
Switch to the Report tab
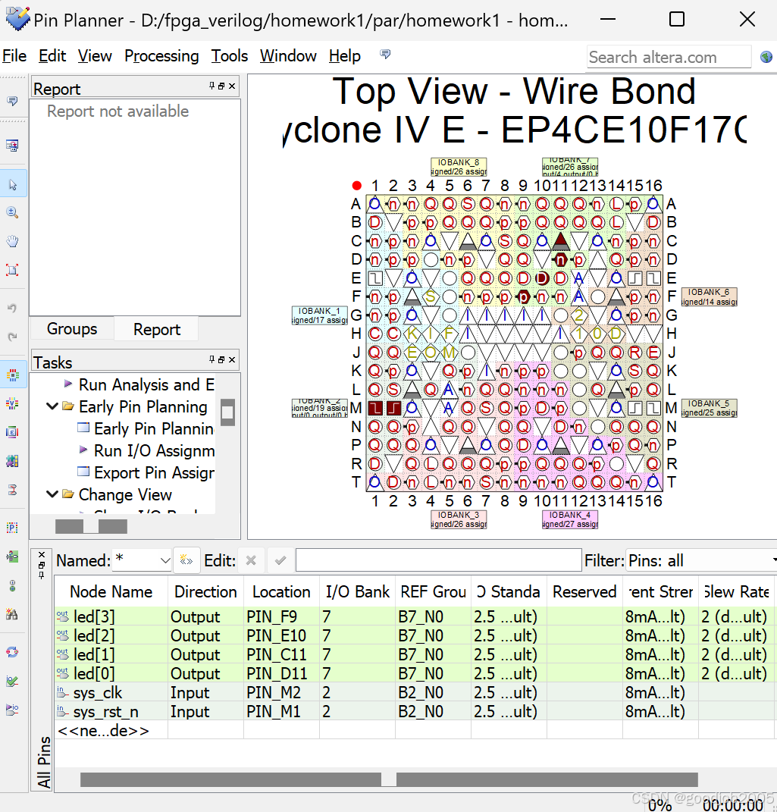pos(157,329)
